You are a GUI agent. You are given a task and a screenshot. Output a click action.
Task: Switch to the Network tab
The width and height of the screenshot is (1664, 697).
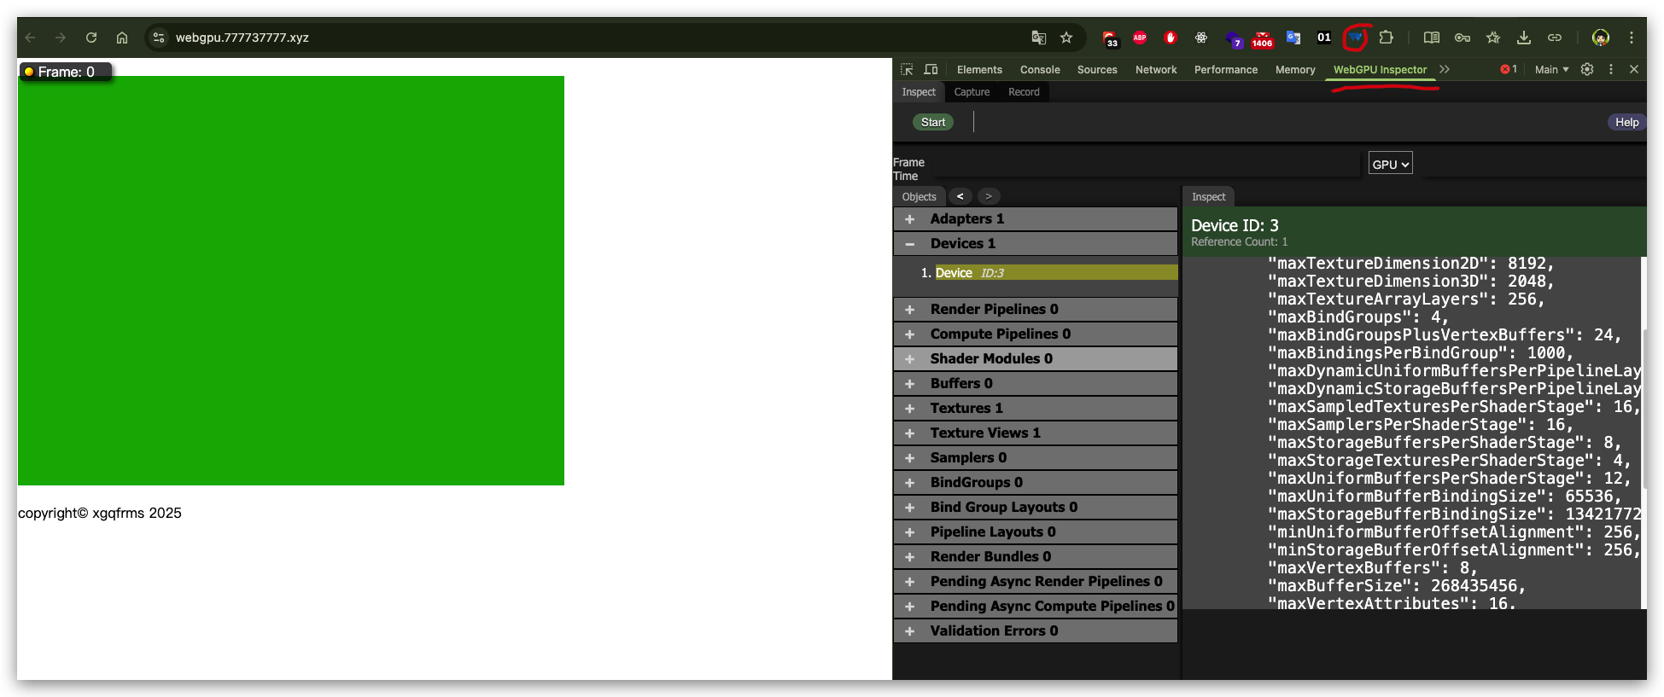1156,70
